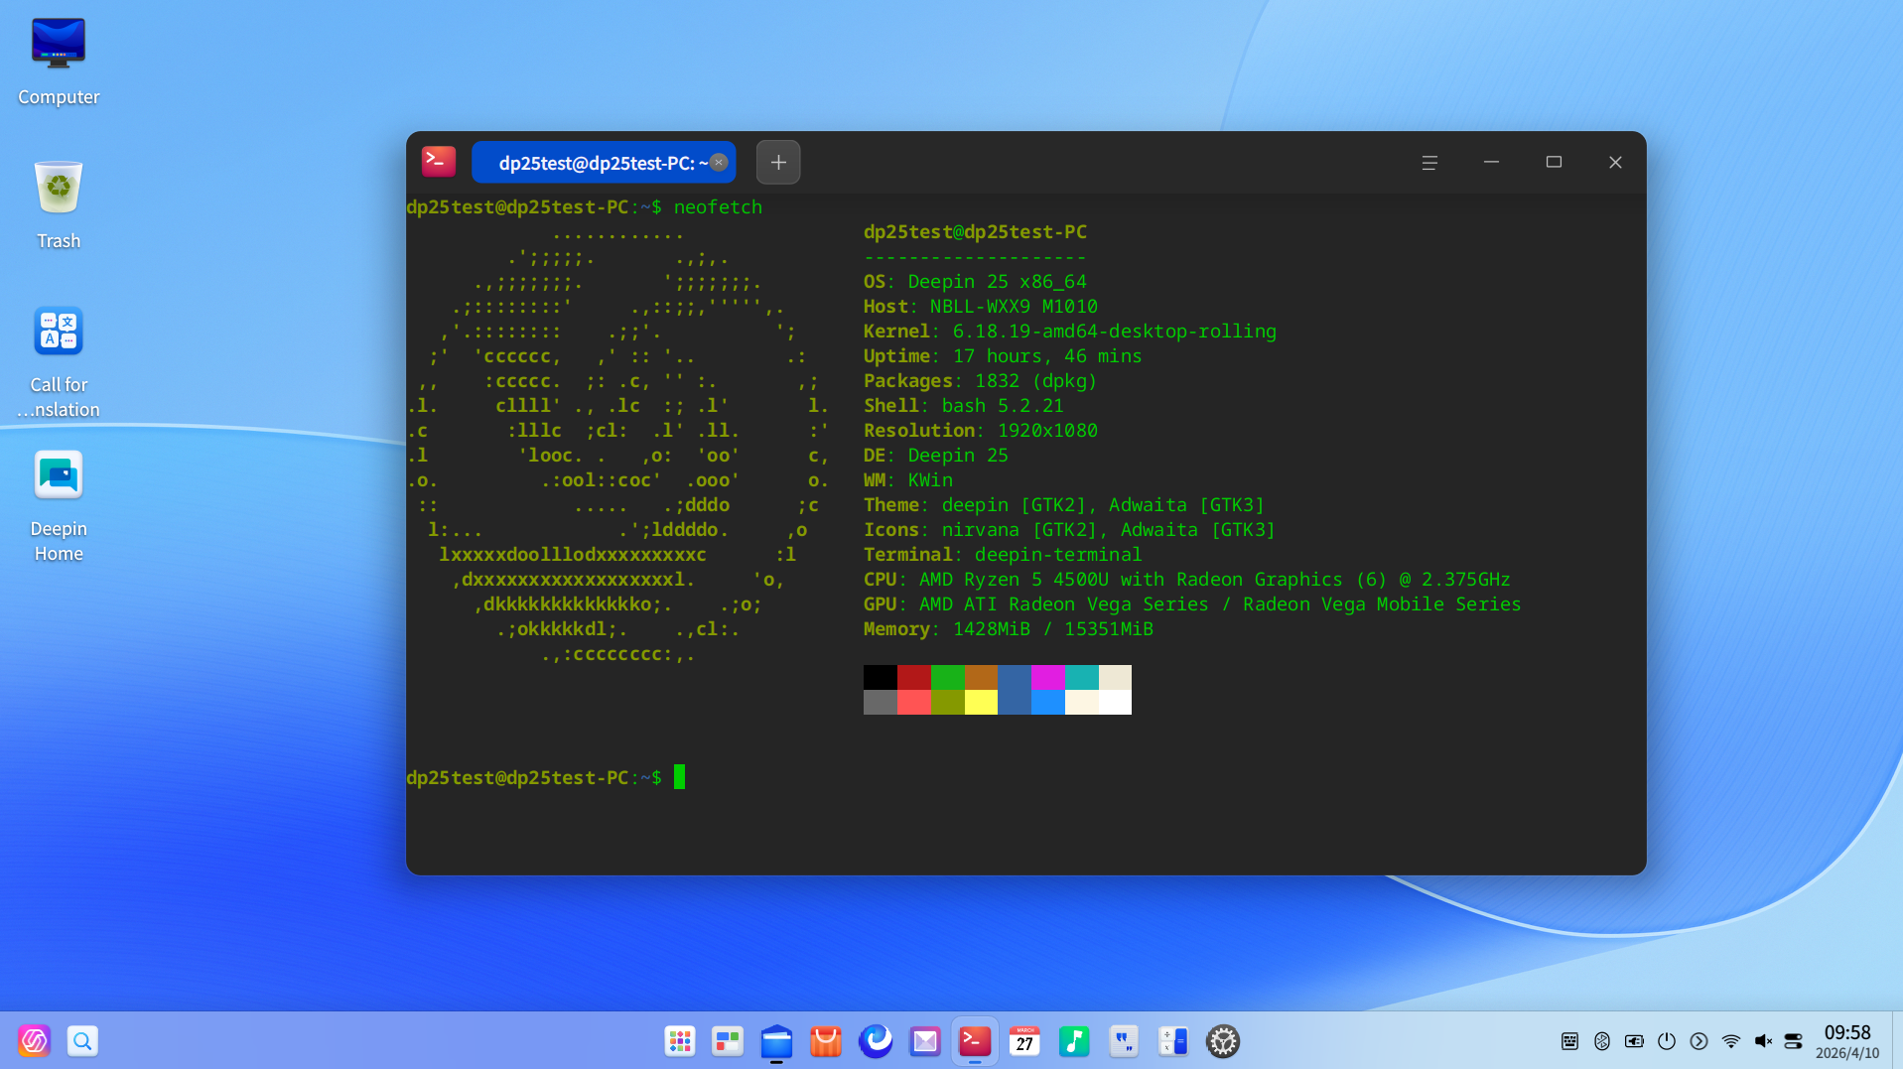Click the terminal app icon in titlebar
The width and height of the screenshot is (1903, 1069).
(439, 162)
